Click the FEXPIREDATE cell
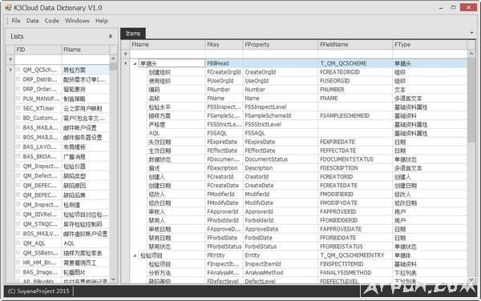Viewport: 481px width, 301px height. point(355,142)
